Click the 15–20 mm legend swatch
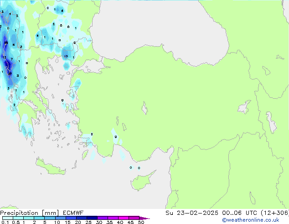Image resolution: width=289 pixels, height=224 pixels. click(x=71, y=218)
